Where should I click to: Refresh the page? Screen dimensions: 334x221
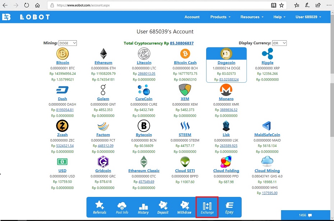coord(27,5)
